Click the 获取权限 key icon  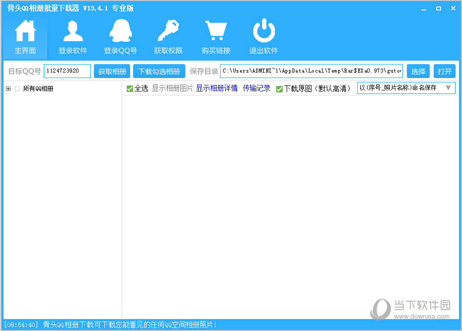168,30
